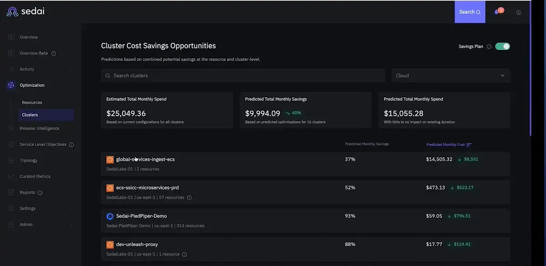Click the info icon on ecs-ssicc-microservices-prd row
Image resolution: width=546 pixels, height=266 pixels.
pos(189,198)
